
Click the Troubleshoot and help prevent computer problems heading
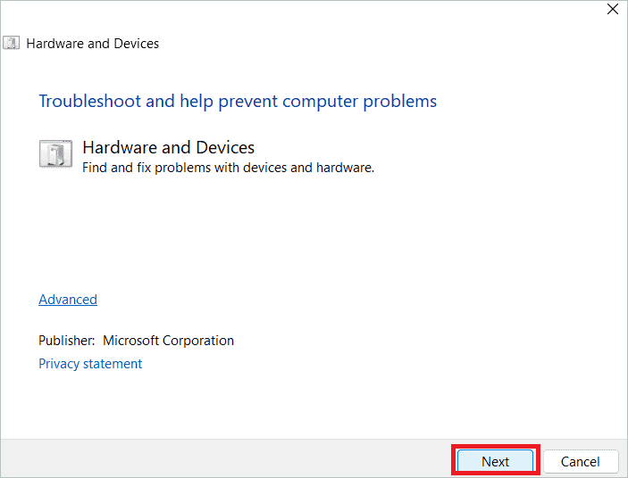238,101
